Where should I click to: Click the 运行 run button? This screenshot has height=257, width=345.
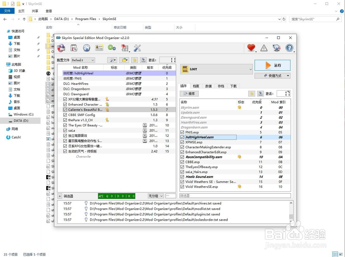(x=273, y=65)
